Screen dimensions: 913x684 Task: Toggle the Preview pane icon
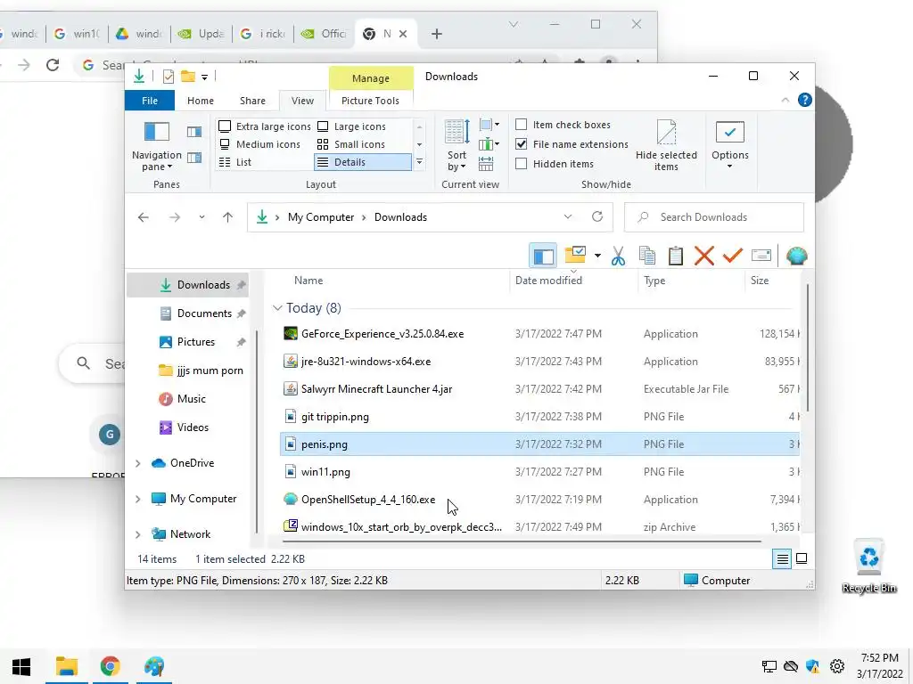194,132
